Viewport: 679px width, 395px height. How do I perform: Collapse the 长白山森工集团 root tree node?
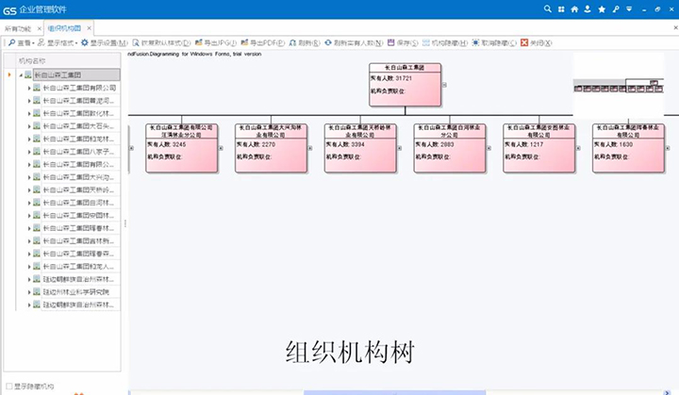click(x=8, y=74)
